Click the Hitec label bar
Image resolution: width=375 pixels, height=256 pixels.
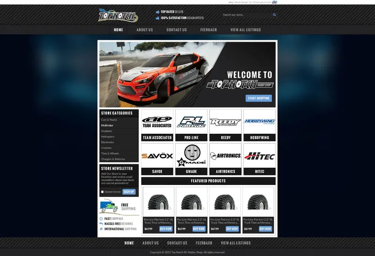tap(260, 171)
